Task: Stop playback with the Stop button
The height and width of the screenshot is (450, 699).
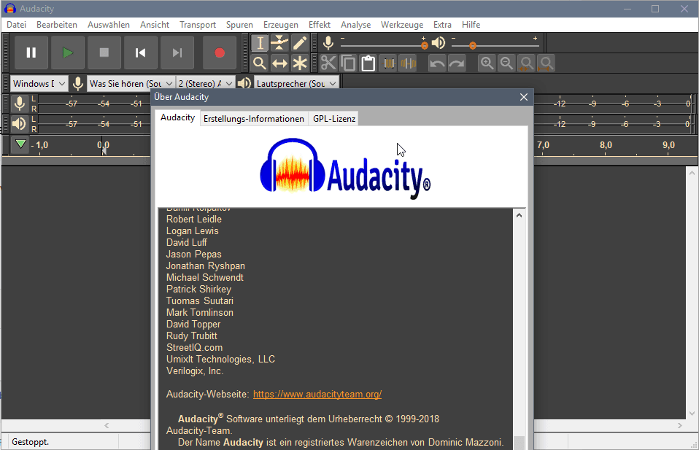Action: 104,53
